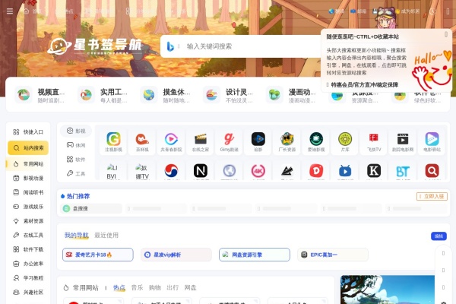Image resolution: width=456 pixels, height=304 pixels.
Task: Open the red D site icon
Action: click(316, 171)
